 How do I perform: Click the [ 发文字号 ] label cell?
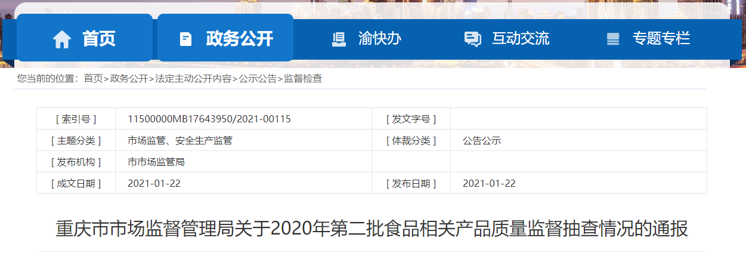[x=411, y=119]
